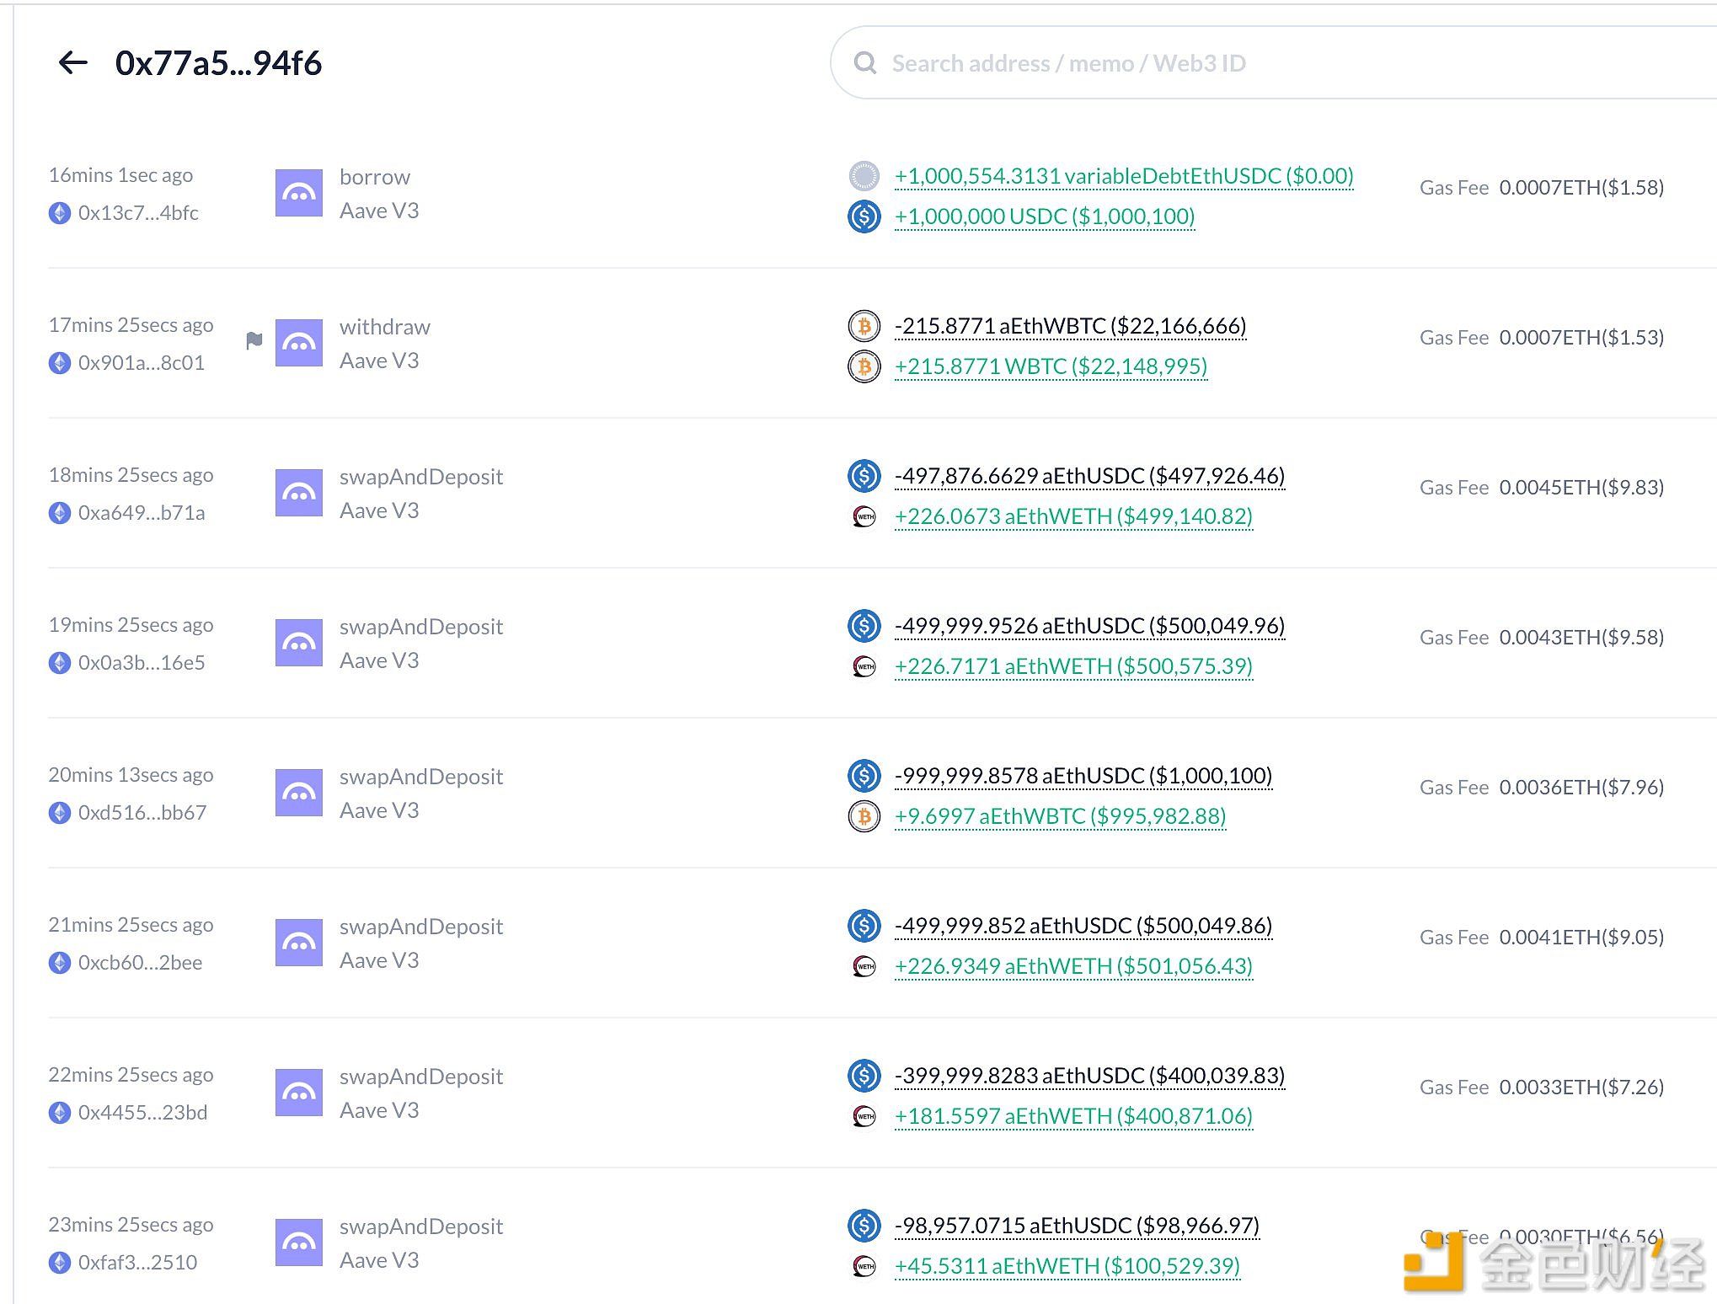The height and width of the screenshot is (1304, 1717).
Task: Open transaction hash 0x901a...8c01
Action: point(141,363)
